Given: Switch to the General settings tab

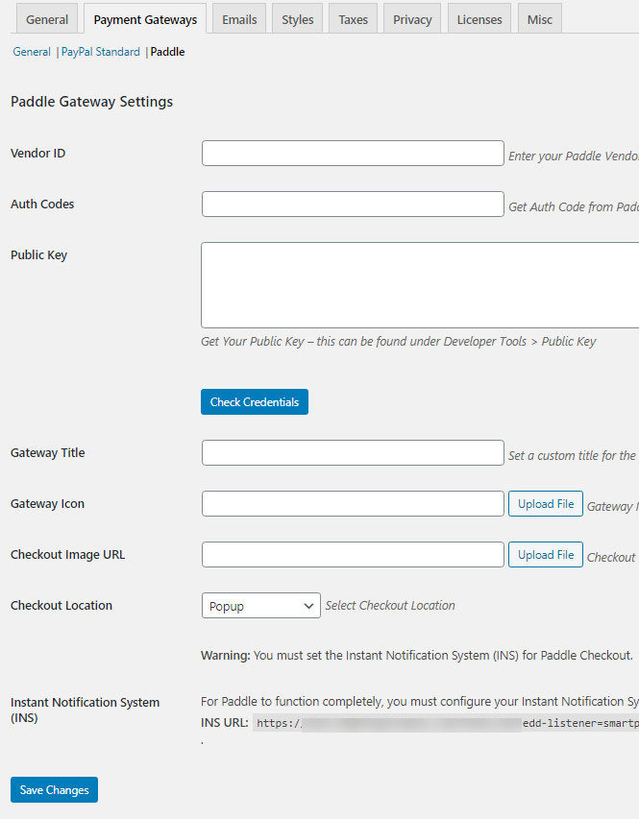Looking at the screenshot, I should [x=47, y=19].
